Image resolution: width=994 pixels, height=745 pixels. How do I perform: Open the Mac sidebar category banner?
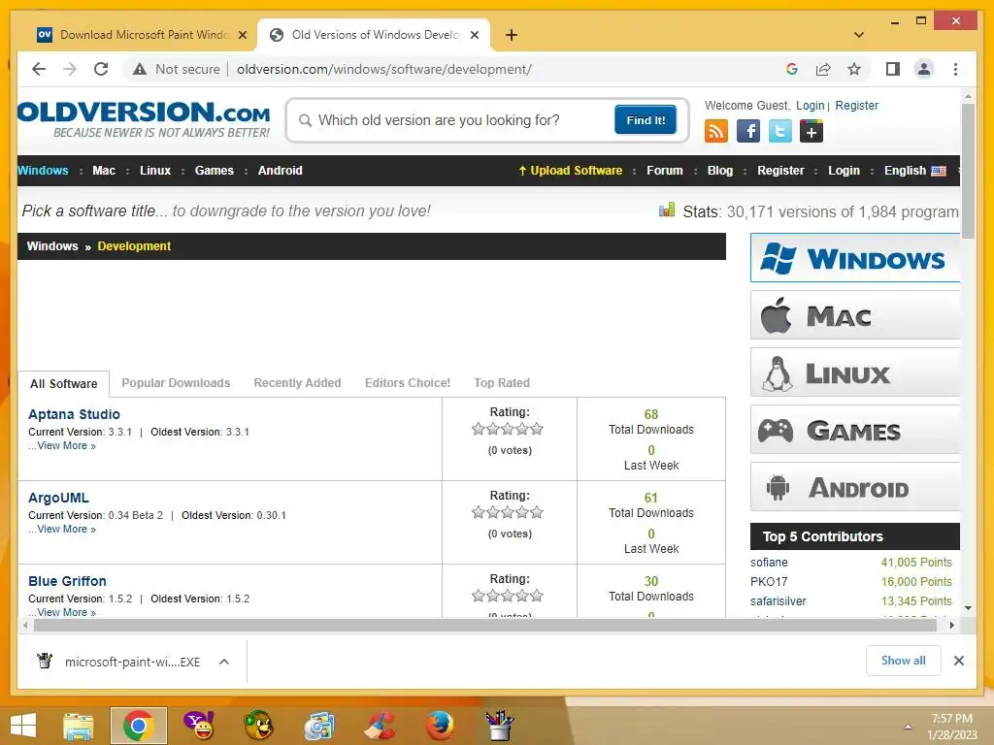(x=854, y=315)
